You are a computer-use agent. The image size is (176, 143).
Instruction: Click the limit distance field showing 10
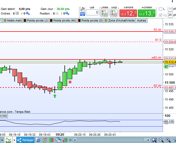coord(170,9)
